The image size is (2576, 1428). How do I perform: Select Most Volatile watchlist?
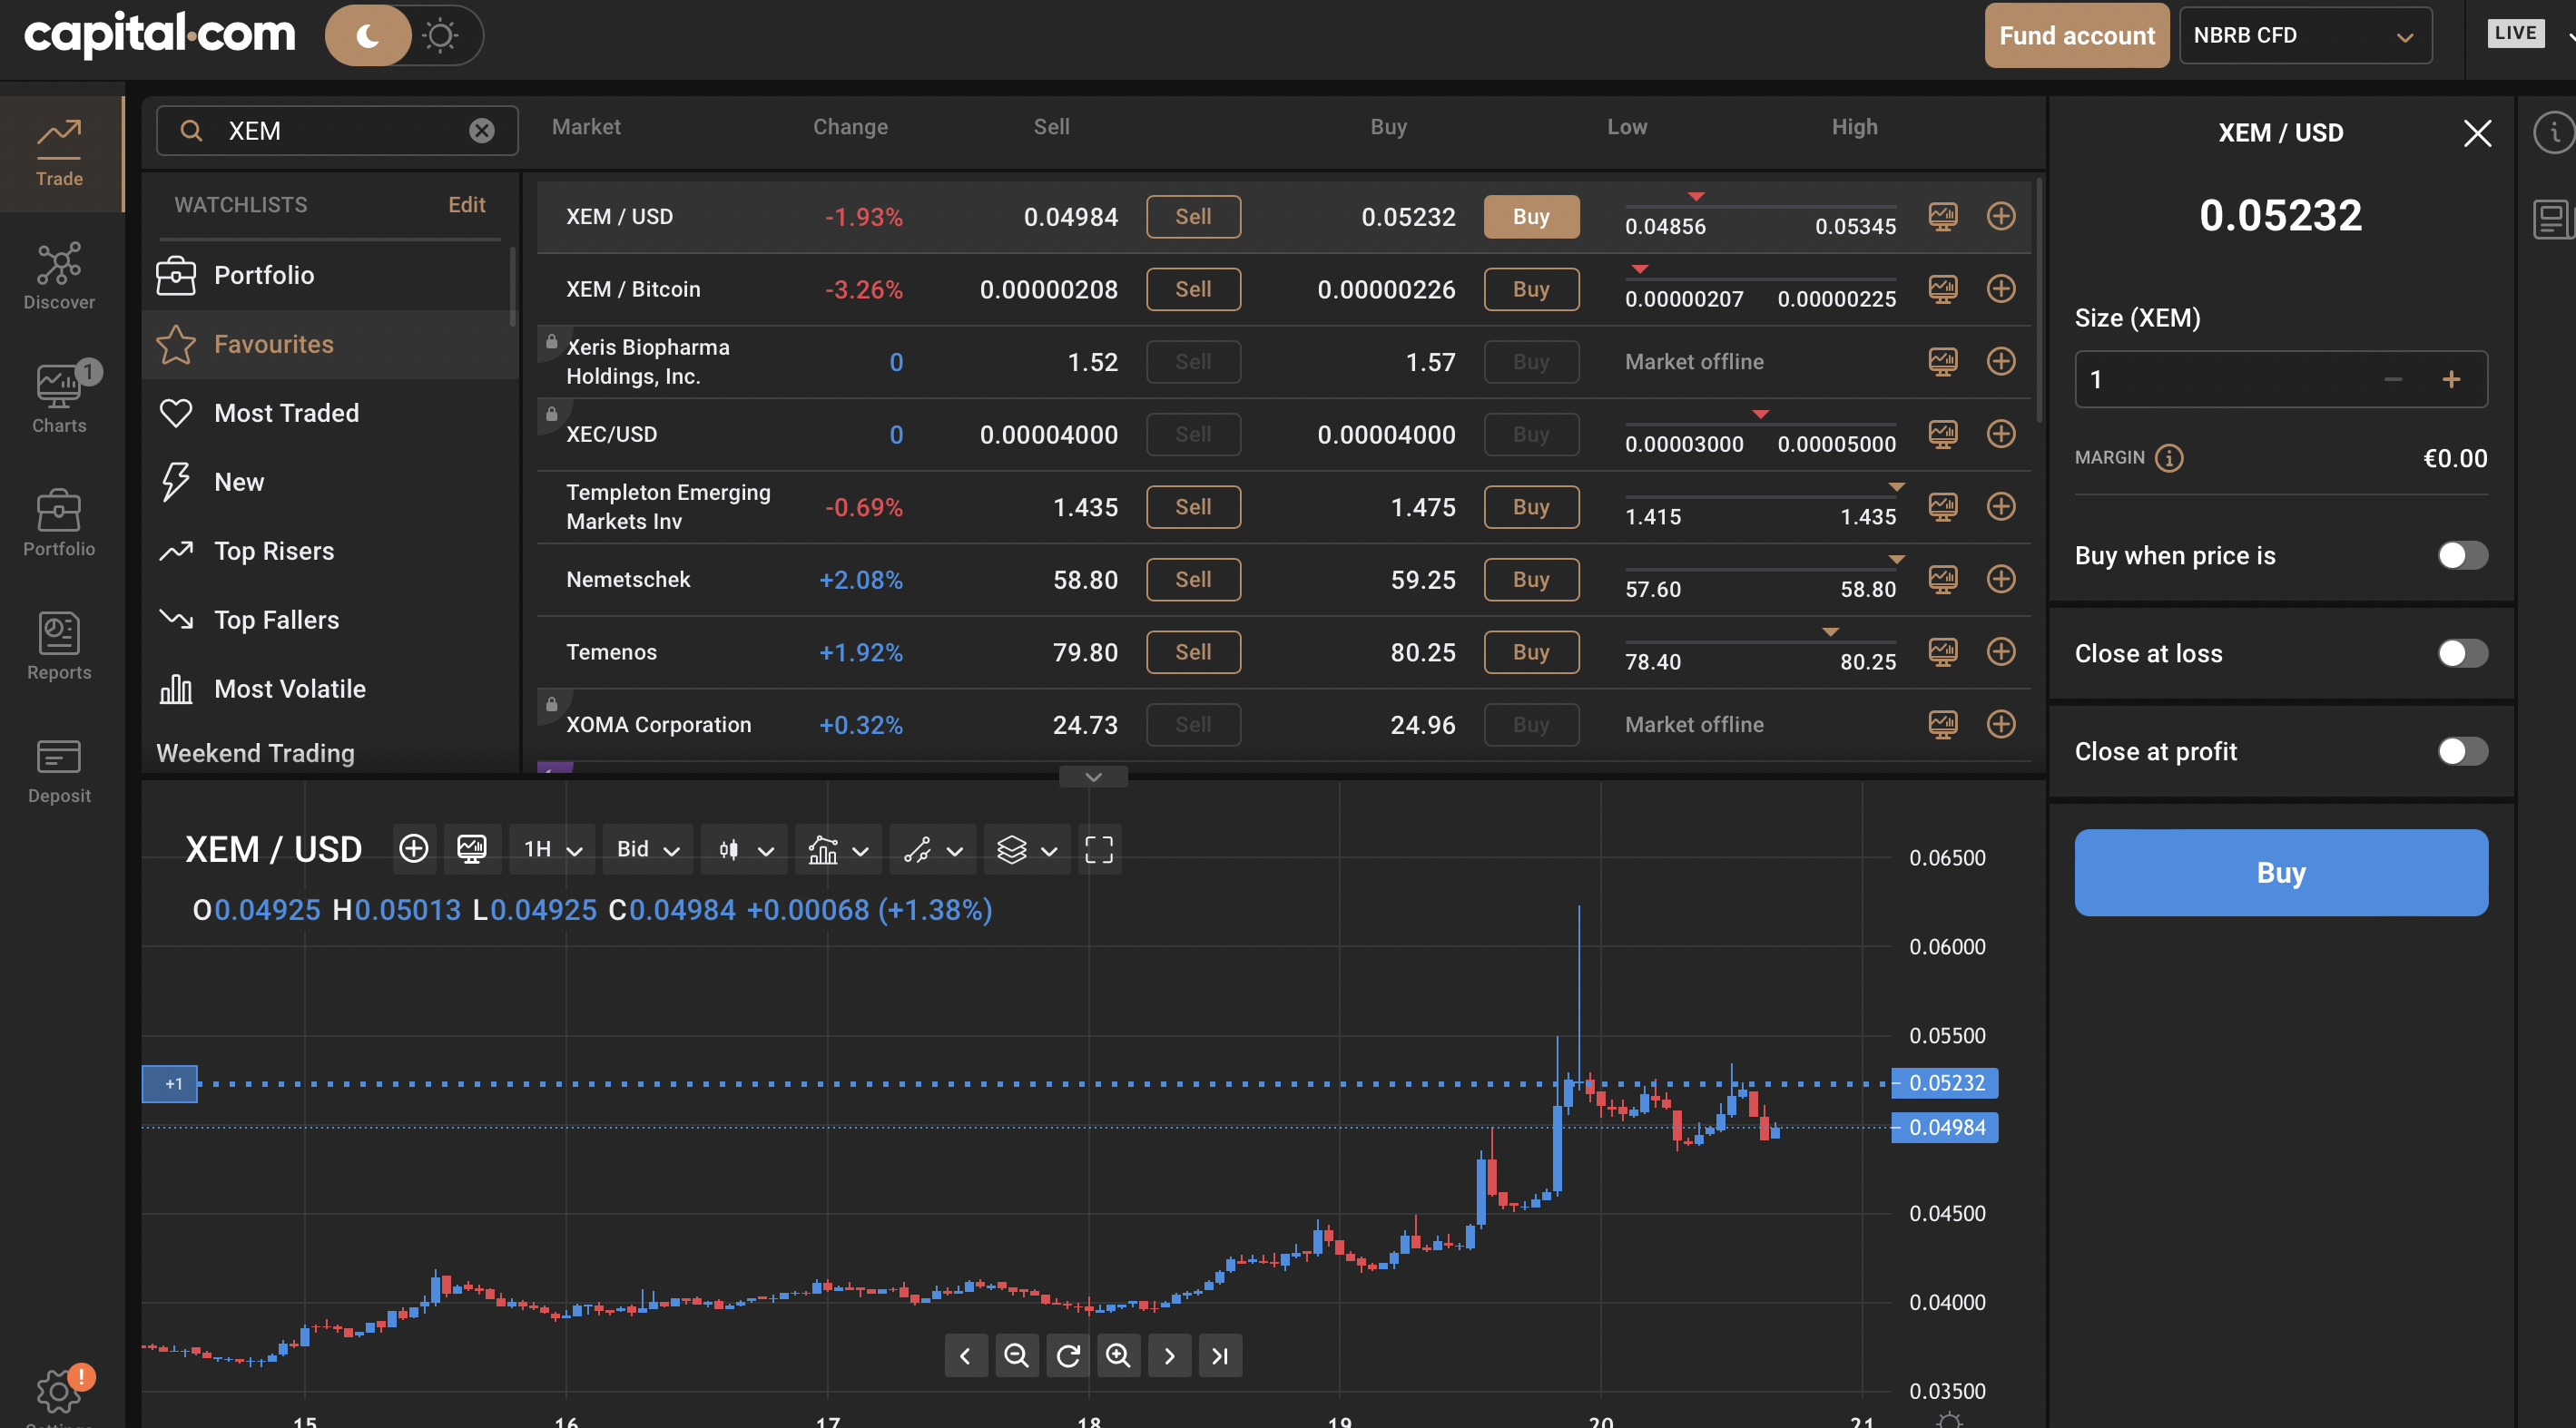click(x=330, y=689)
